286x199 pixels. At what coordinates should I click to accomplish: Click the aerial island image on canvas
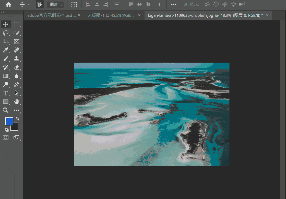[x=152, y=114]
